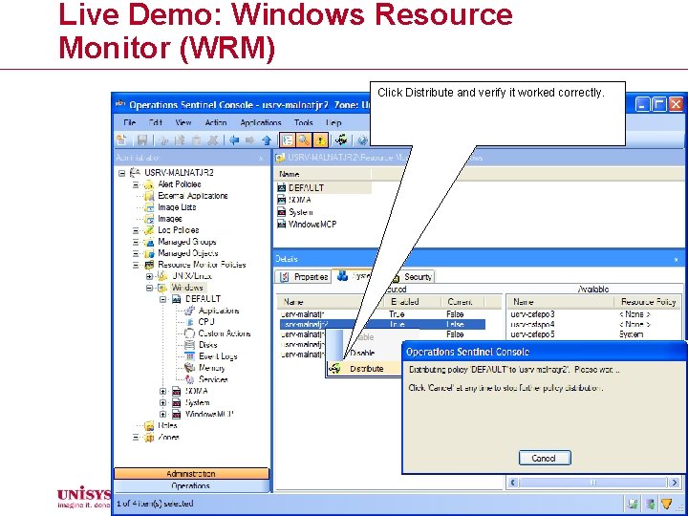Select the Applications policy icon under DEFAULT
Image resolution: width=688 pixels, height=516 pixels.
(189, 311)
